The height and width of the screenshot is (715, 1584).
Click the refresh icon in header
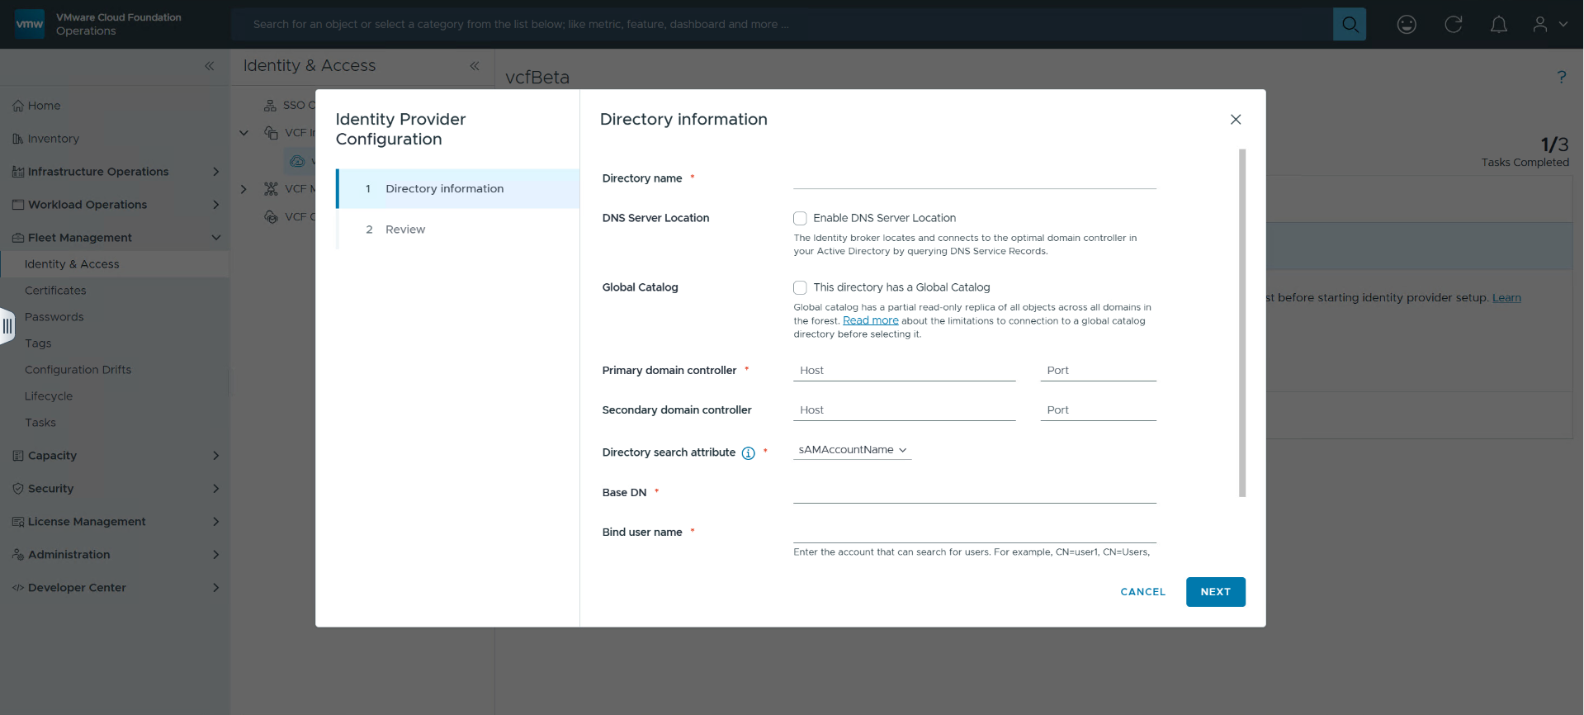pos(1454,25)
